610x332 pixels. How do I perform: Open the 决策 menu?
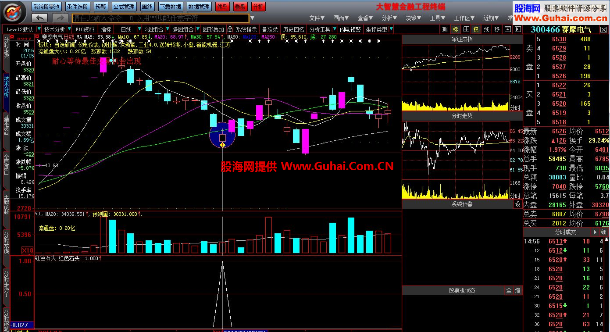[414, 18]
